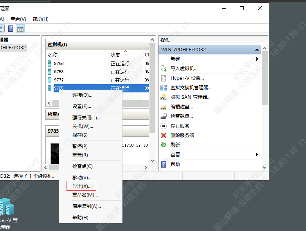The height and width of the screenshot is (231, 306).
Task: Click the Stop Service icon (停止服务)
Action: (164, 126)
